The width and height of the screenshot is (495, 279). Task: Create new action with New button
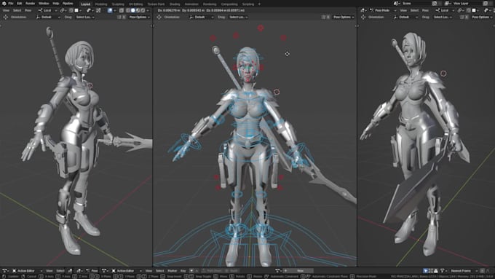tap(298, 271)
